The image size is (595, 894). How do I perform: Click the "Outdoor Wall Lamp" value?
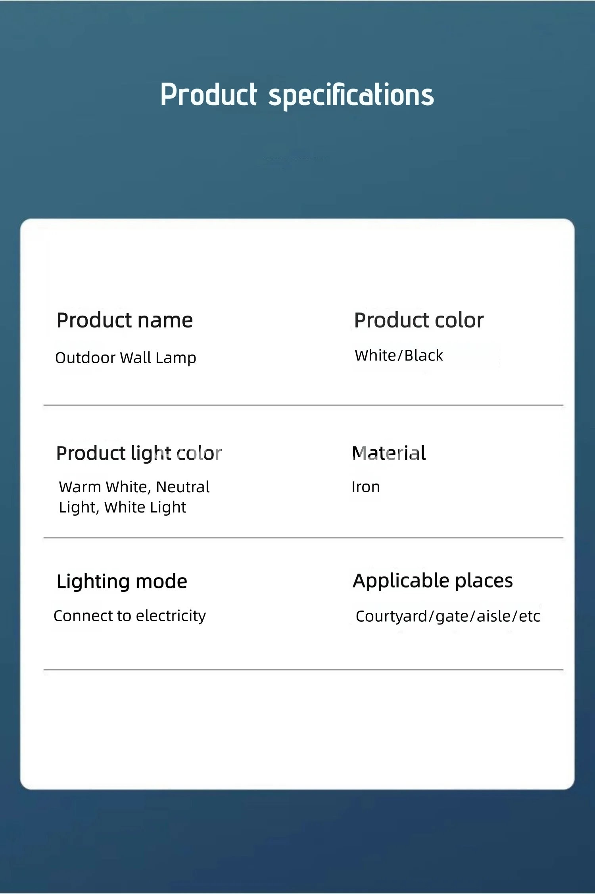(x=125, y=358)
